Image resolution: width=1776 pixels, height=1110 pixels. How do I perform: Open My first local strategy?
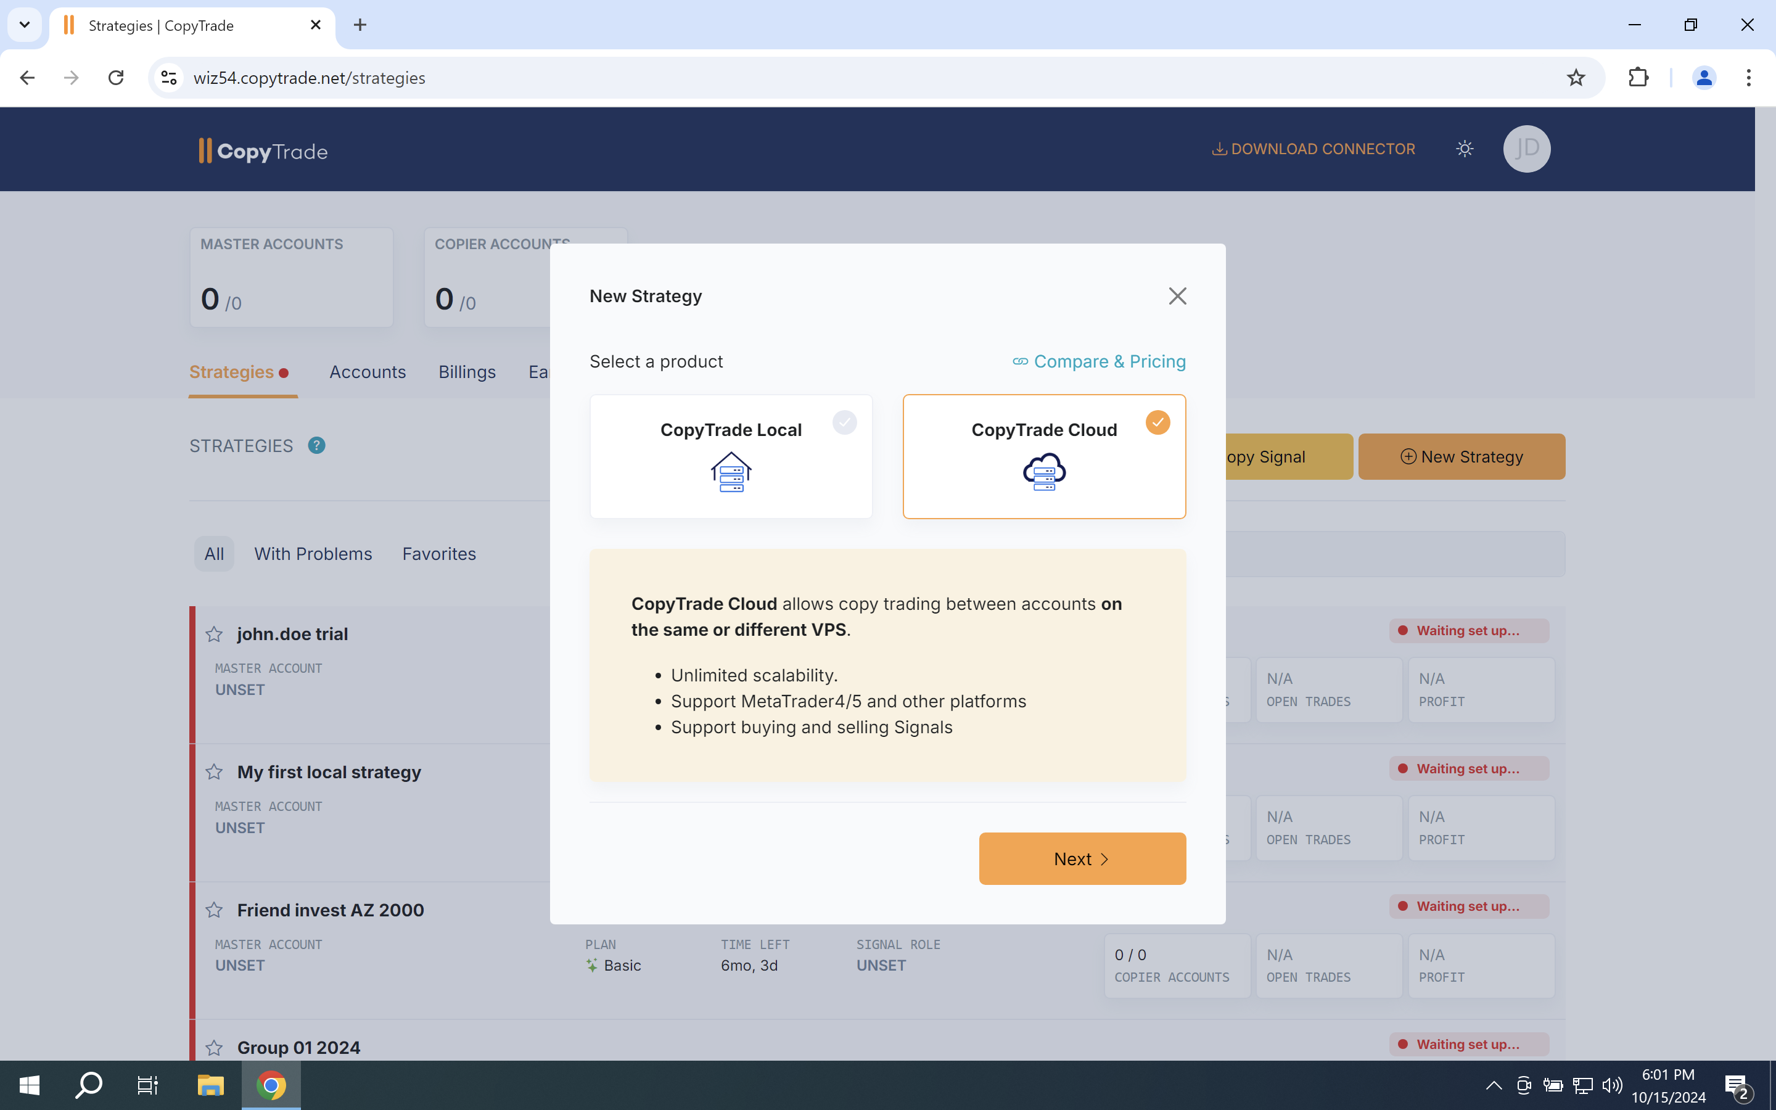(329, 772)
